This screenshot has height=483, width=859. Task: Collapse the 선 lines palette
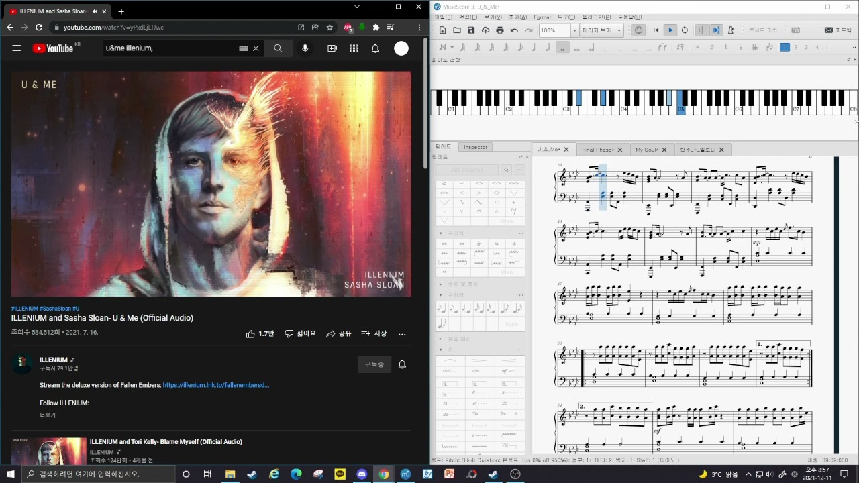(x=440, y=350)
